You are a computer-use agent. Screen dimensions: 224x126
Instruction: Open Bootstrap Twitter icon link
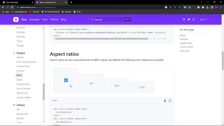(x=189, y=20)
